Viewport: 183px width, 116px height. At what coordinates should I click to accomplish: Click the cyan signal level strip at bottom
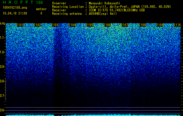pyautogui.click(x=93, y=115)
